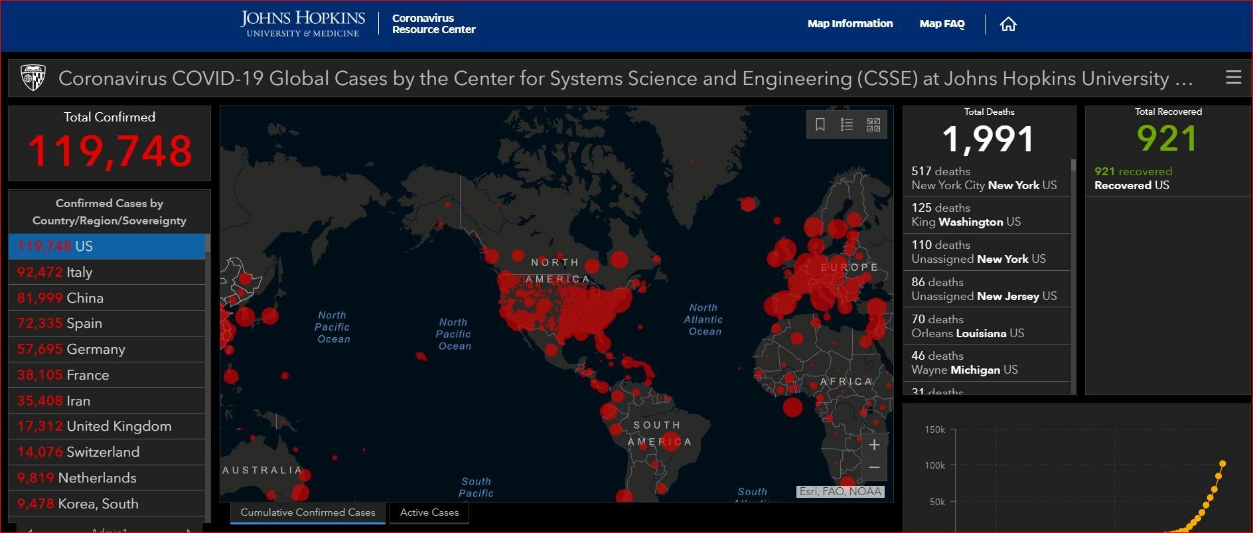Open the Map FAQ link
Image resolution: width=1253 pixels, height=533 pixels.
coord(942,24)
